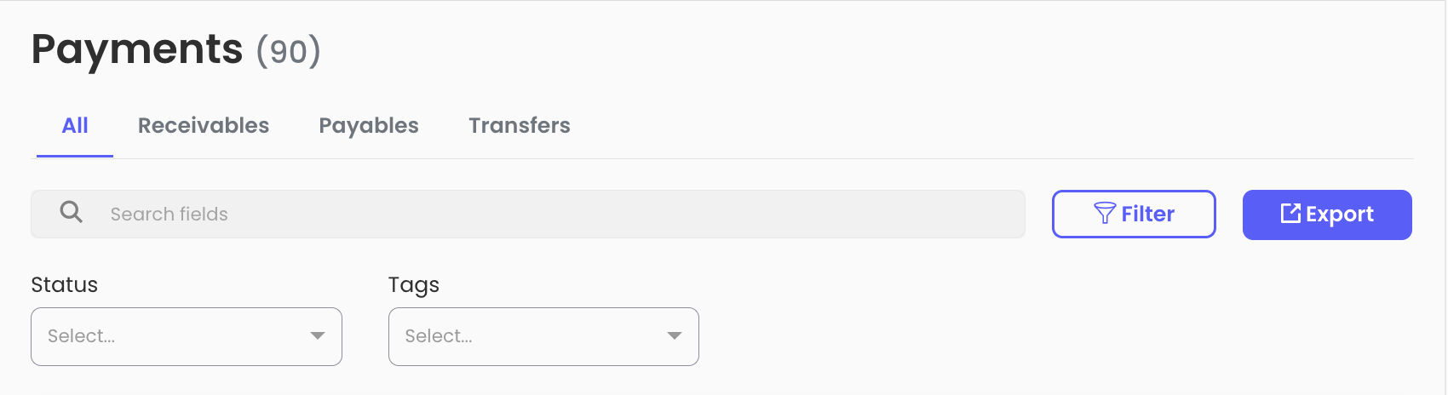This screenshot has width=1448, height=395.
Task: Click the magnifying glass search icon
Action: point(72,212)
